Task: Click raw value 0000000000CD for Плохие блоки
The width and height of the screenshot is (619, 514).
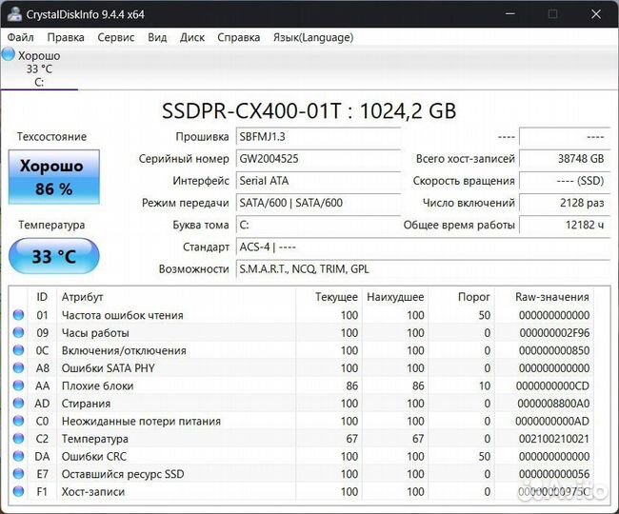Action: [x=552, y=385]
